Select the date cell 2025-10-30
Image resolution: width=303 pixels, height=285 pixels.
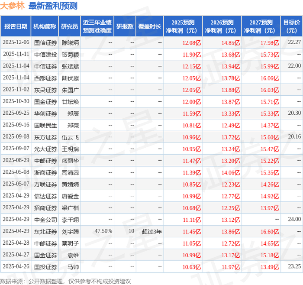tap(16, 101)
